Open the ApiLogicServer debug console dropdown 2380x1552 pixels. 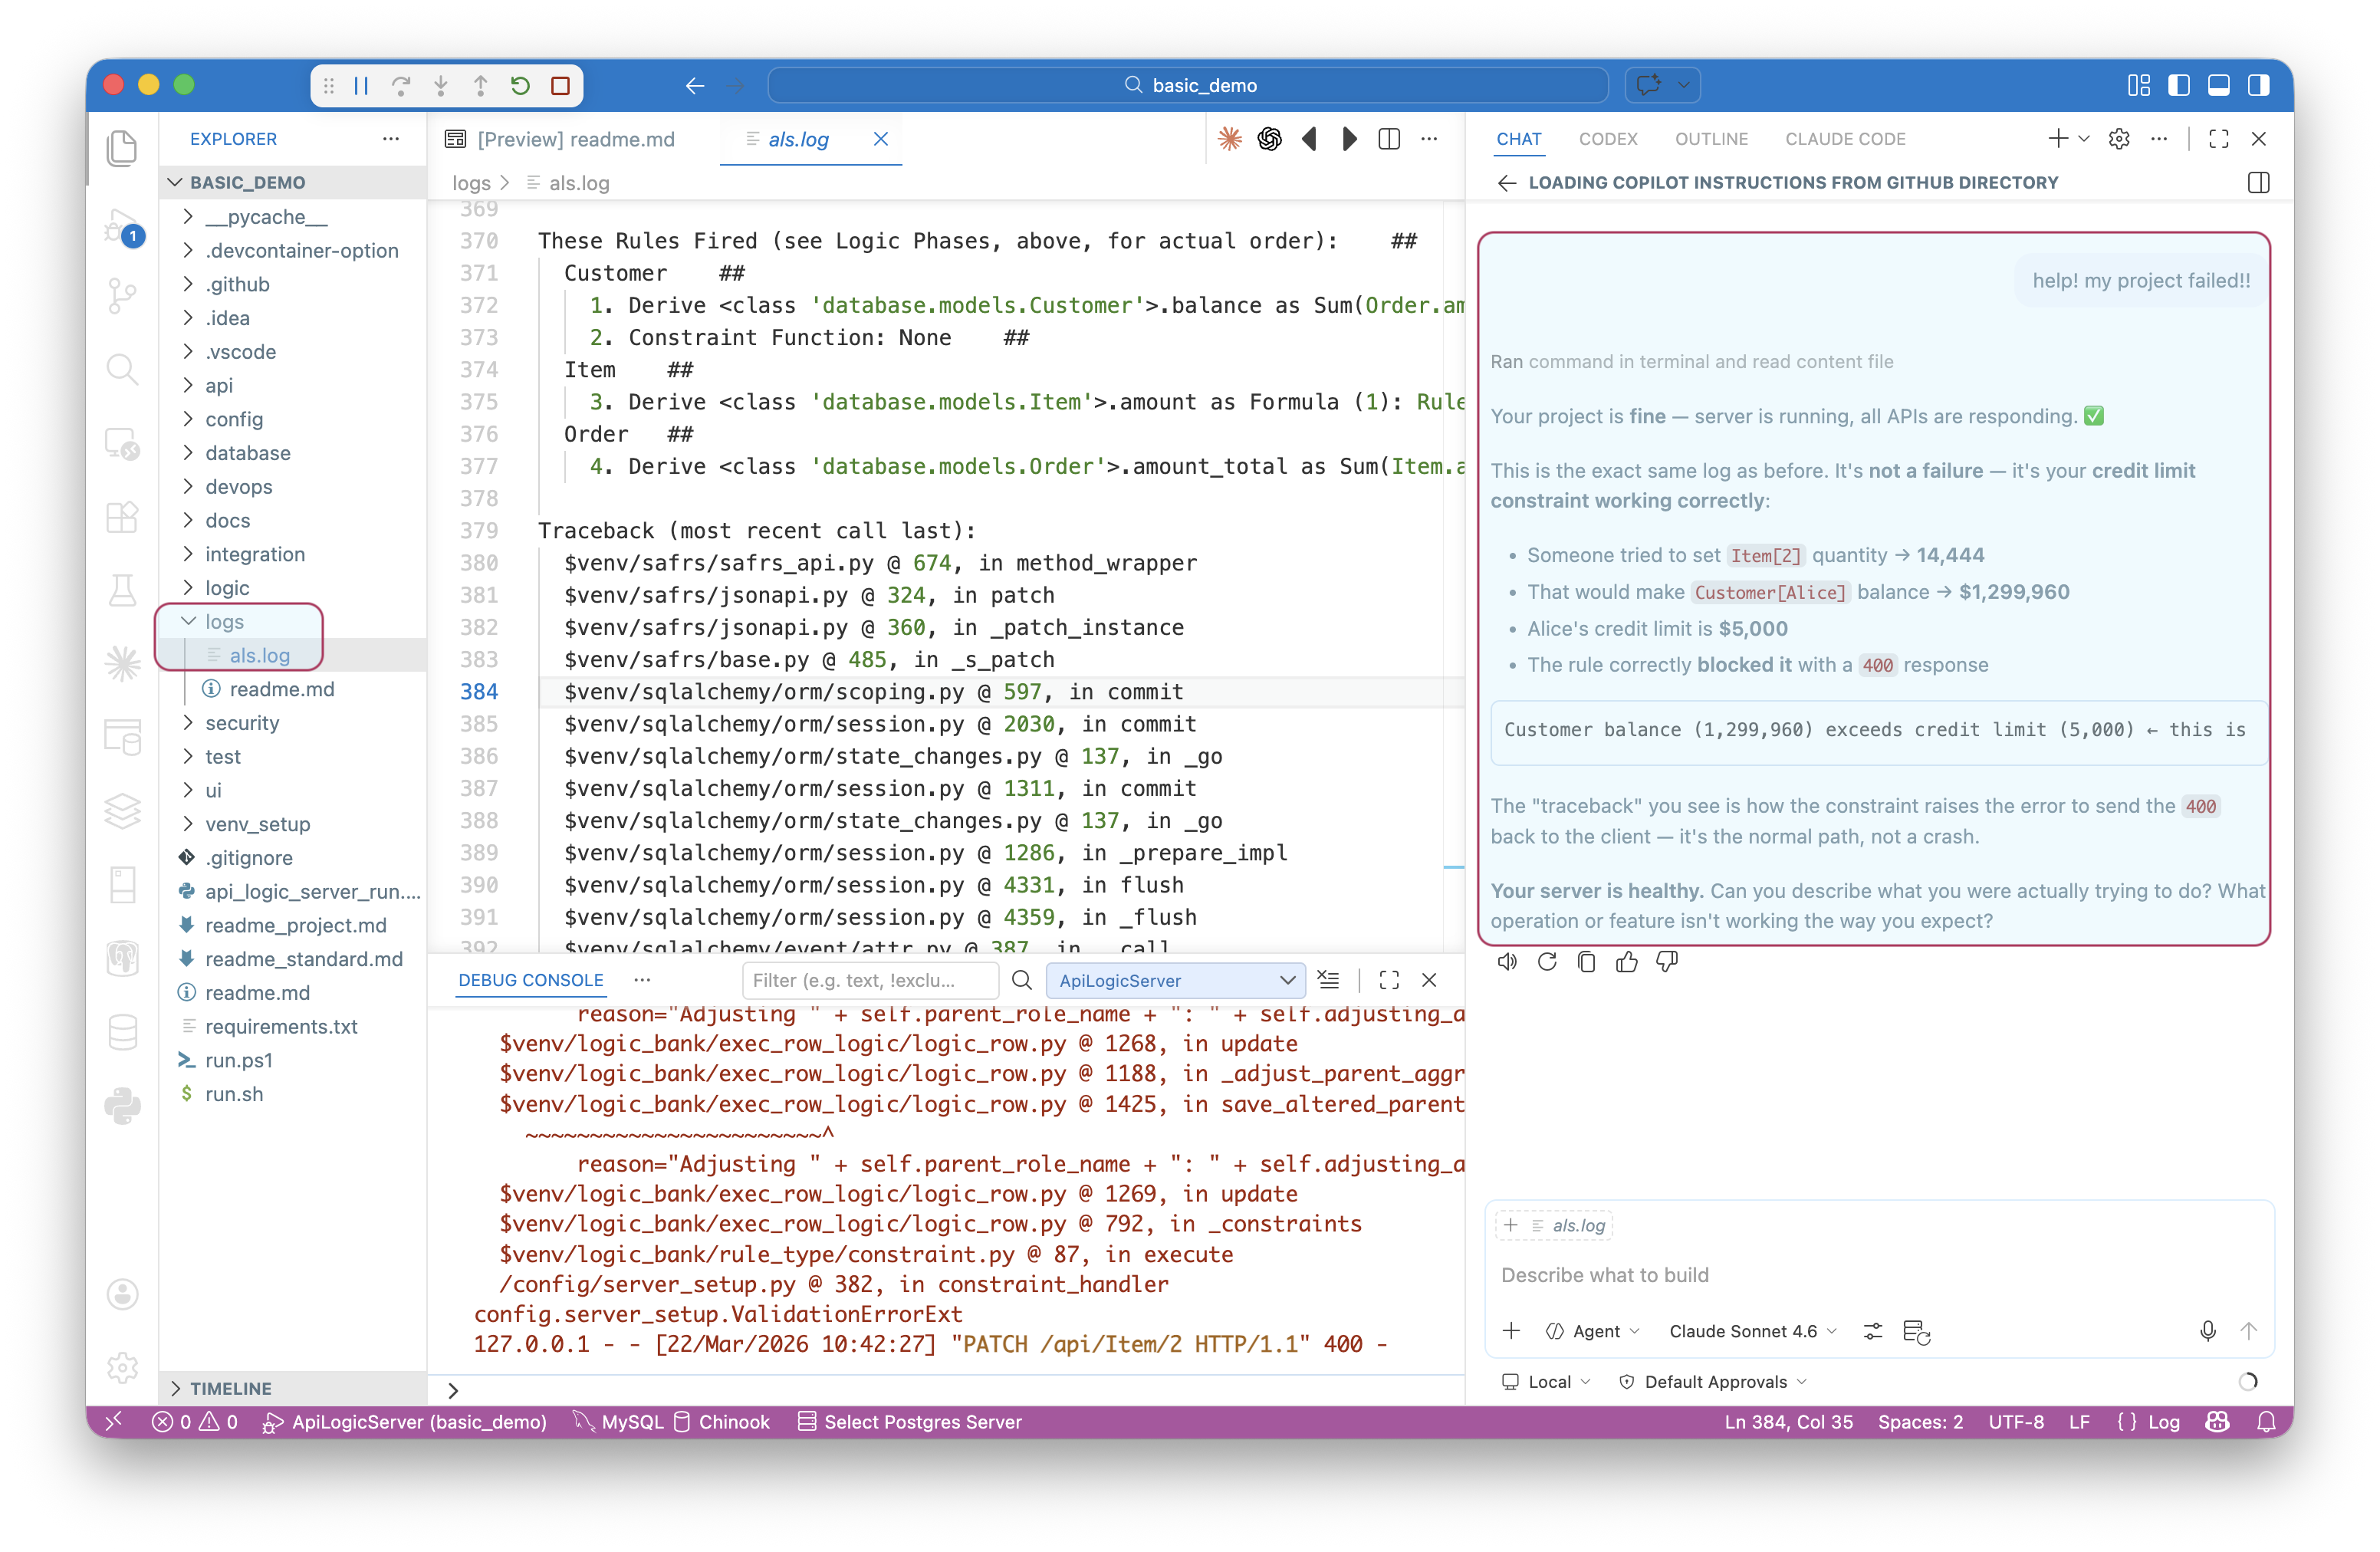point(1175,980)
